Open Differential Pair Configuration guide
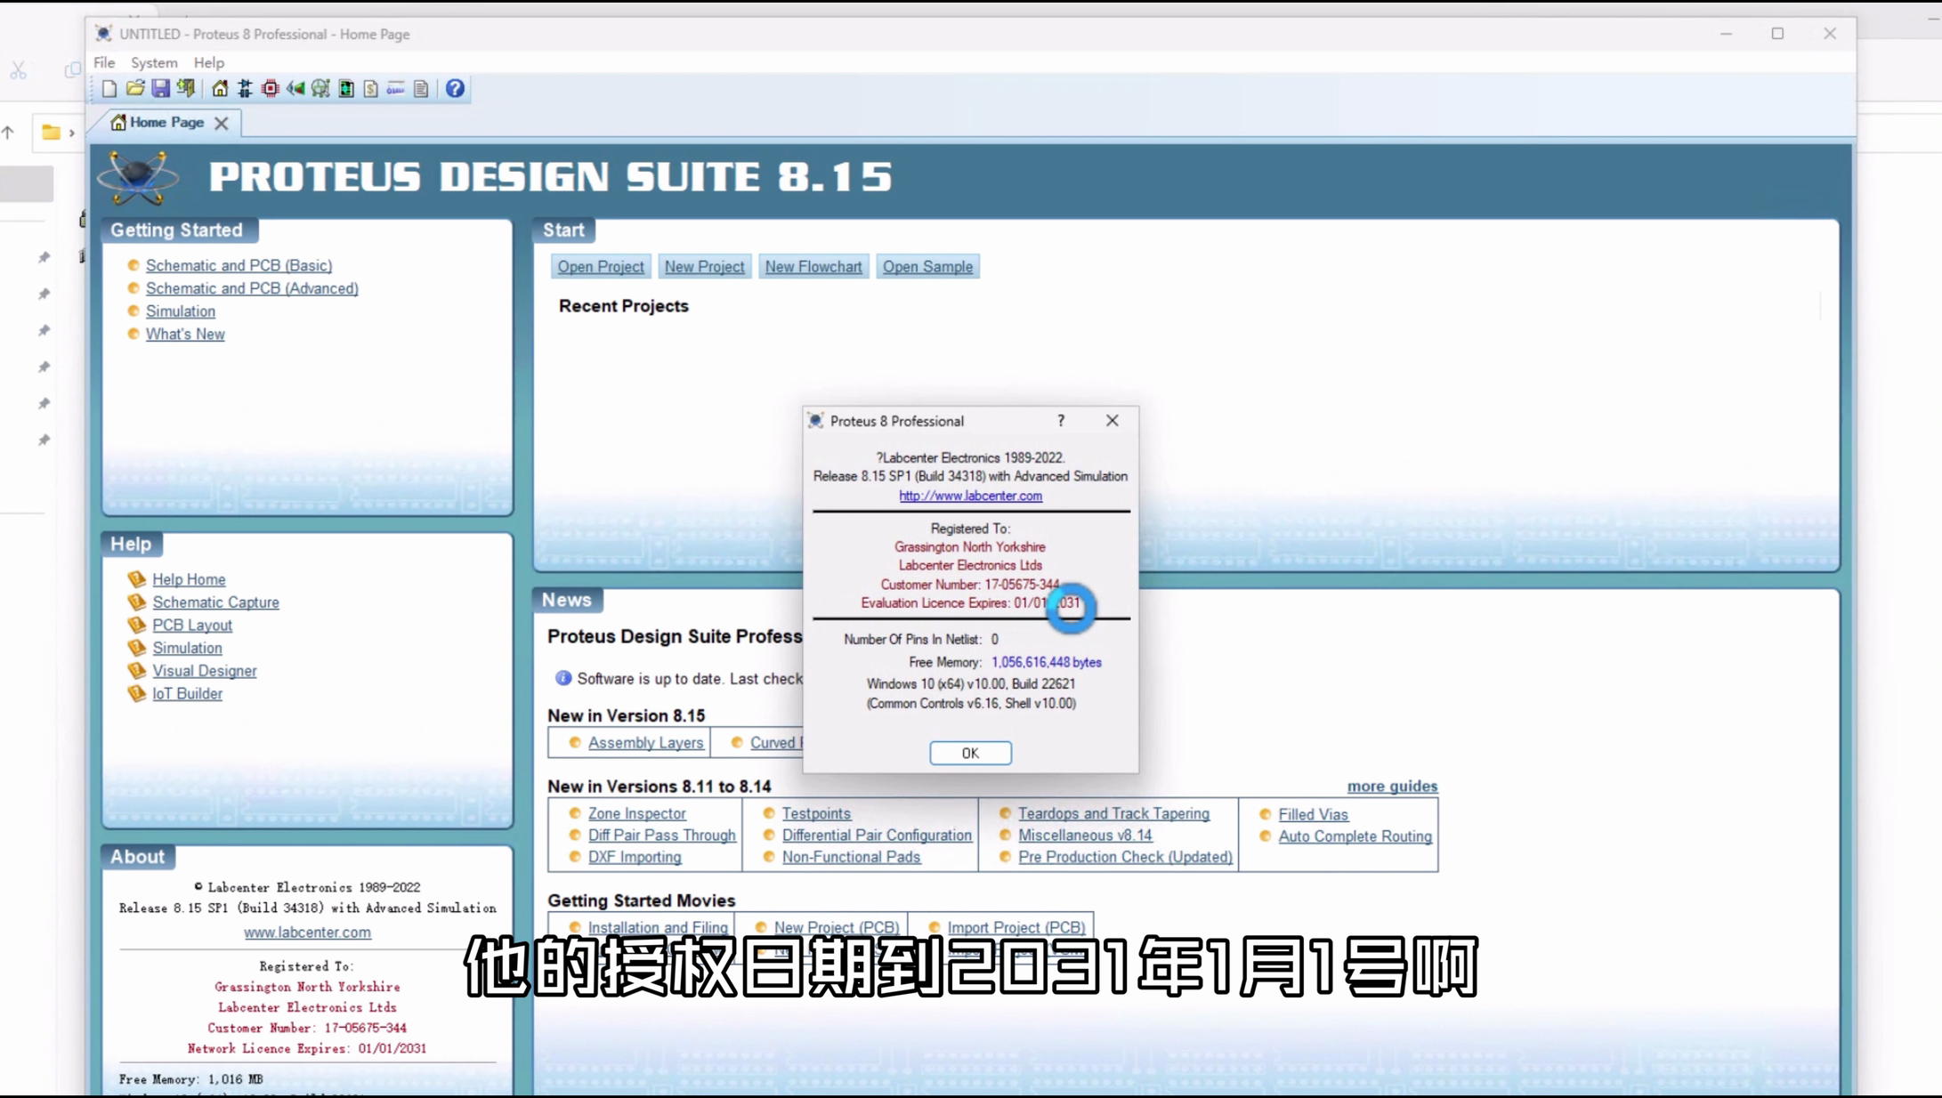Viewport: 1942px width, 1098px height. tap(877, 836)
